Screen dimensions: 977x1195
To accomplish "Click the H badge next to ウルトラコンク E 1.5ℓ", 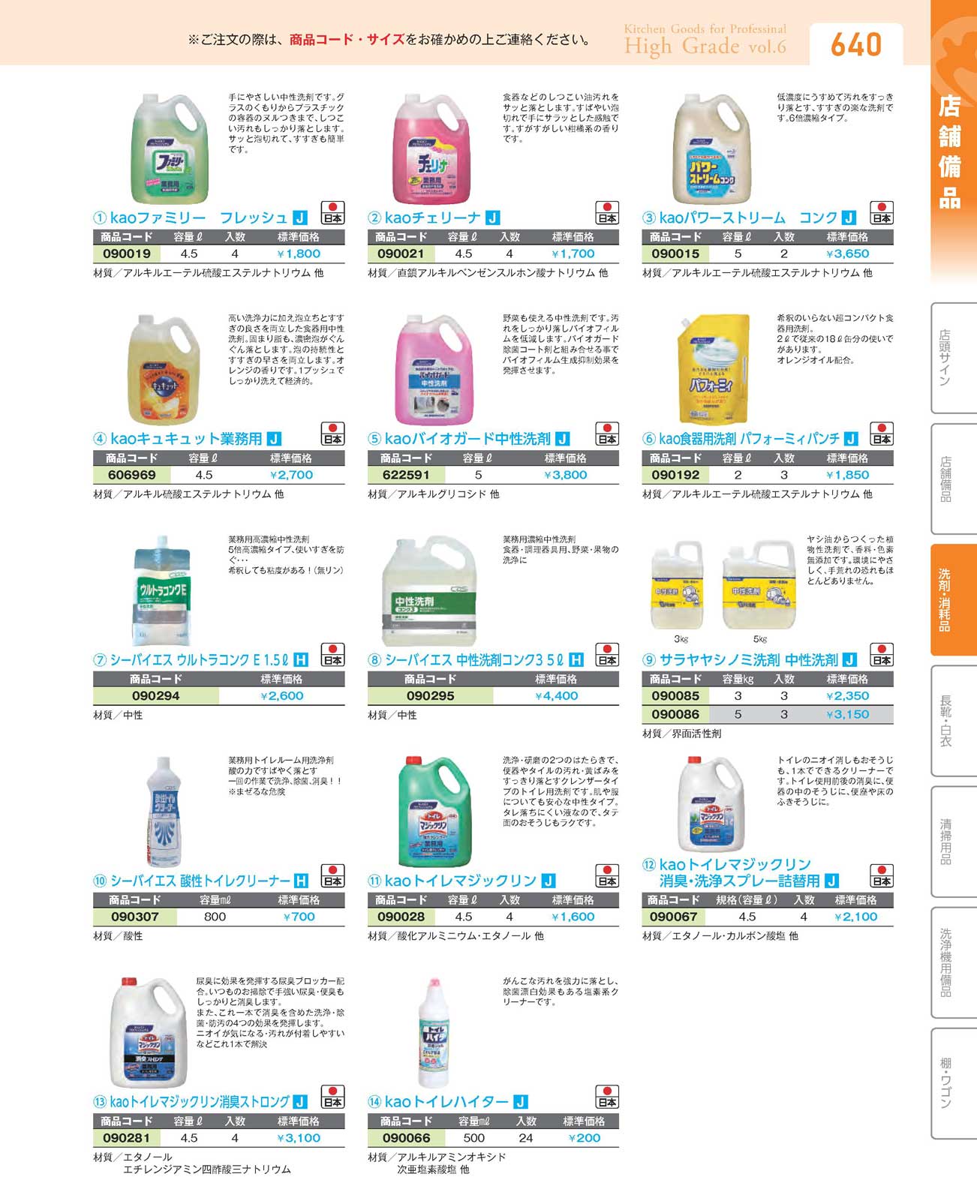I will point(300,660).
